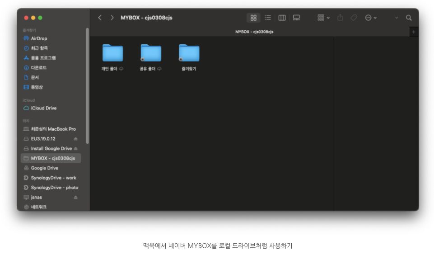
Task: Add a new tab with plus button
Action: [413, 32]
